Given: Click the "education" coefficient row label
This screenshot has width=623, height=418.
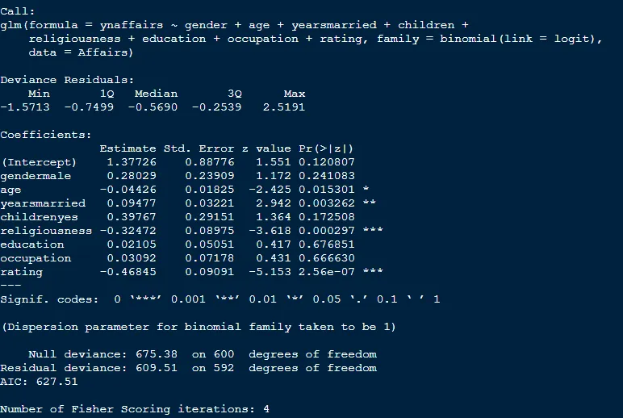Looking at the screenshot, I should 32,245.
